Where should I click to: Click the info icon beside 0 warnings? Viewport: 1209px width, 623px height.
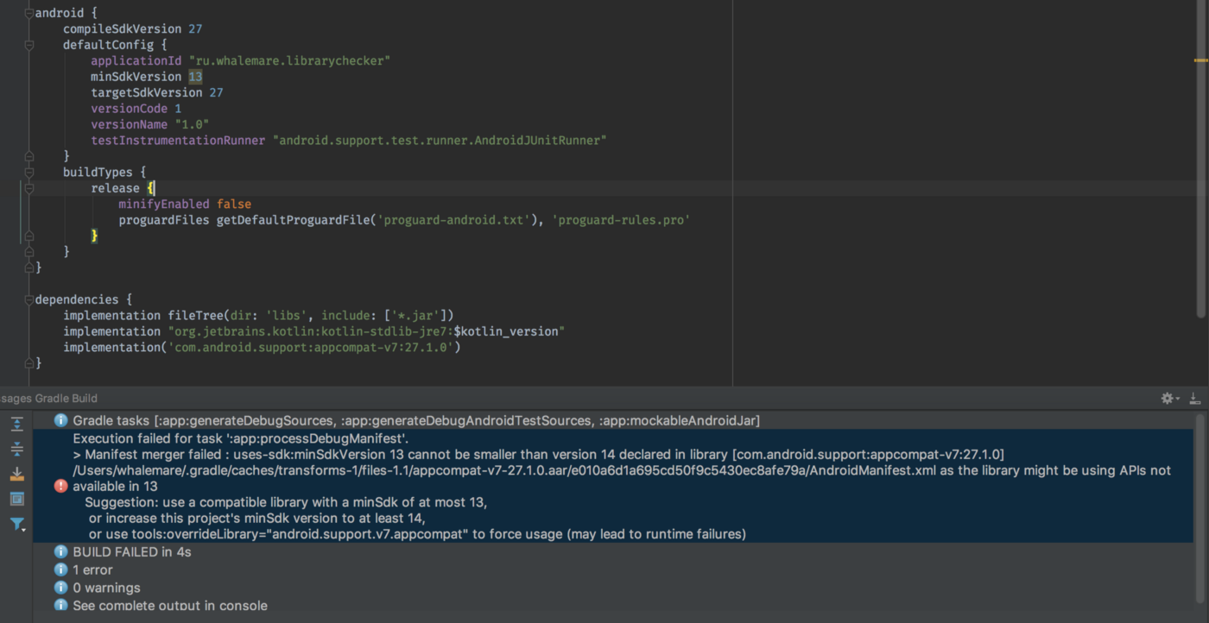[x=60, y=588]
